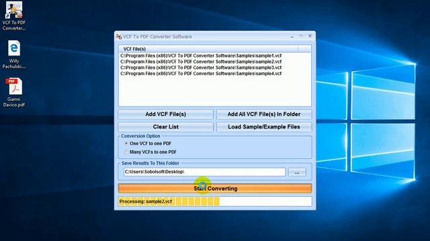Select the sample1.vcf row in the list
This screenshot has height=241, width=430.
point(201,56)
